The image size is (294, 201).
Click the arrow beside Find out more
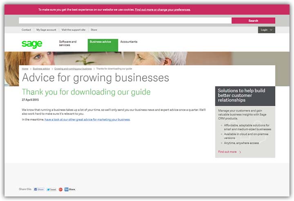tap(240, 152)
